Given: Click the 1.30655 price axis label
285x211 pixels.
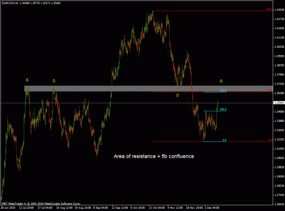Looking at the screenshot, I should pyautogui.click(x=279, y=158).
